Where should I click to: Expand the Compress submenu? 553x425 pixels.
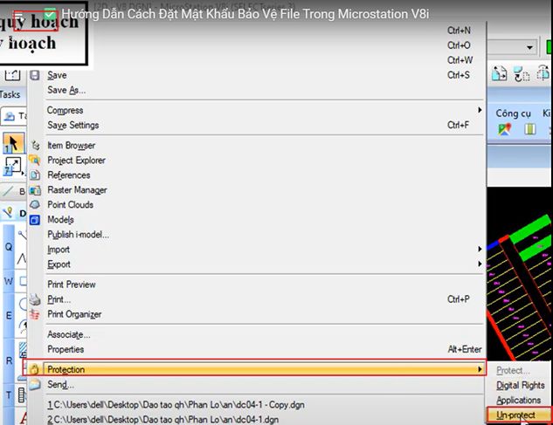265,110
